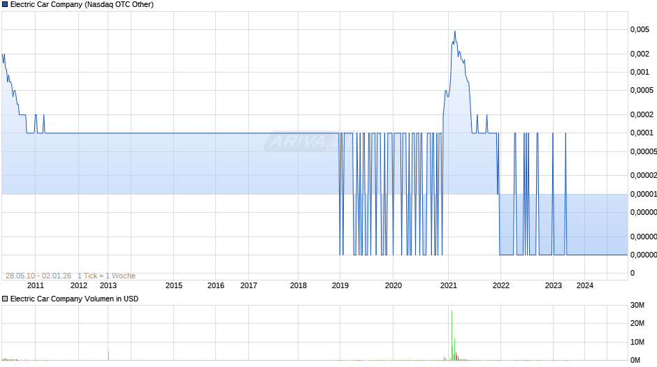Click the 2019 year label on the x-axis

pos(340,285)
